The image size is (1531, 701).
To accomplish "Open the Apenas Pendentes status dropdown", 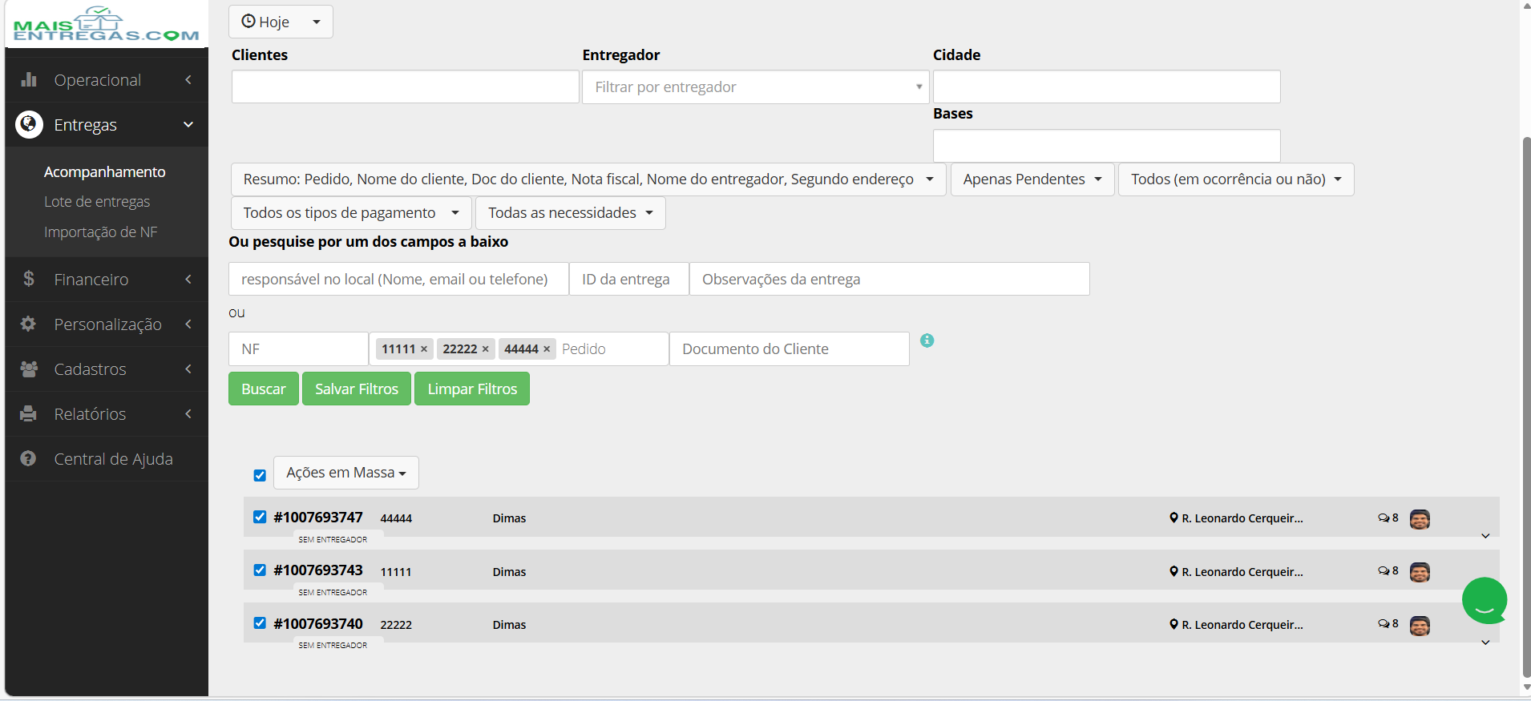I will [x=1032, y=179].
